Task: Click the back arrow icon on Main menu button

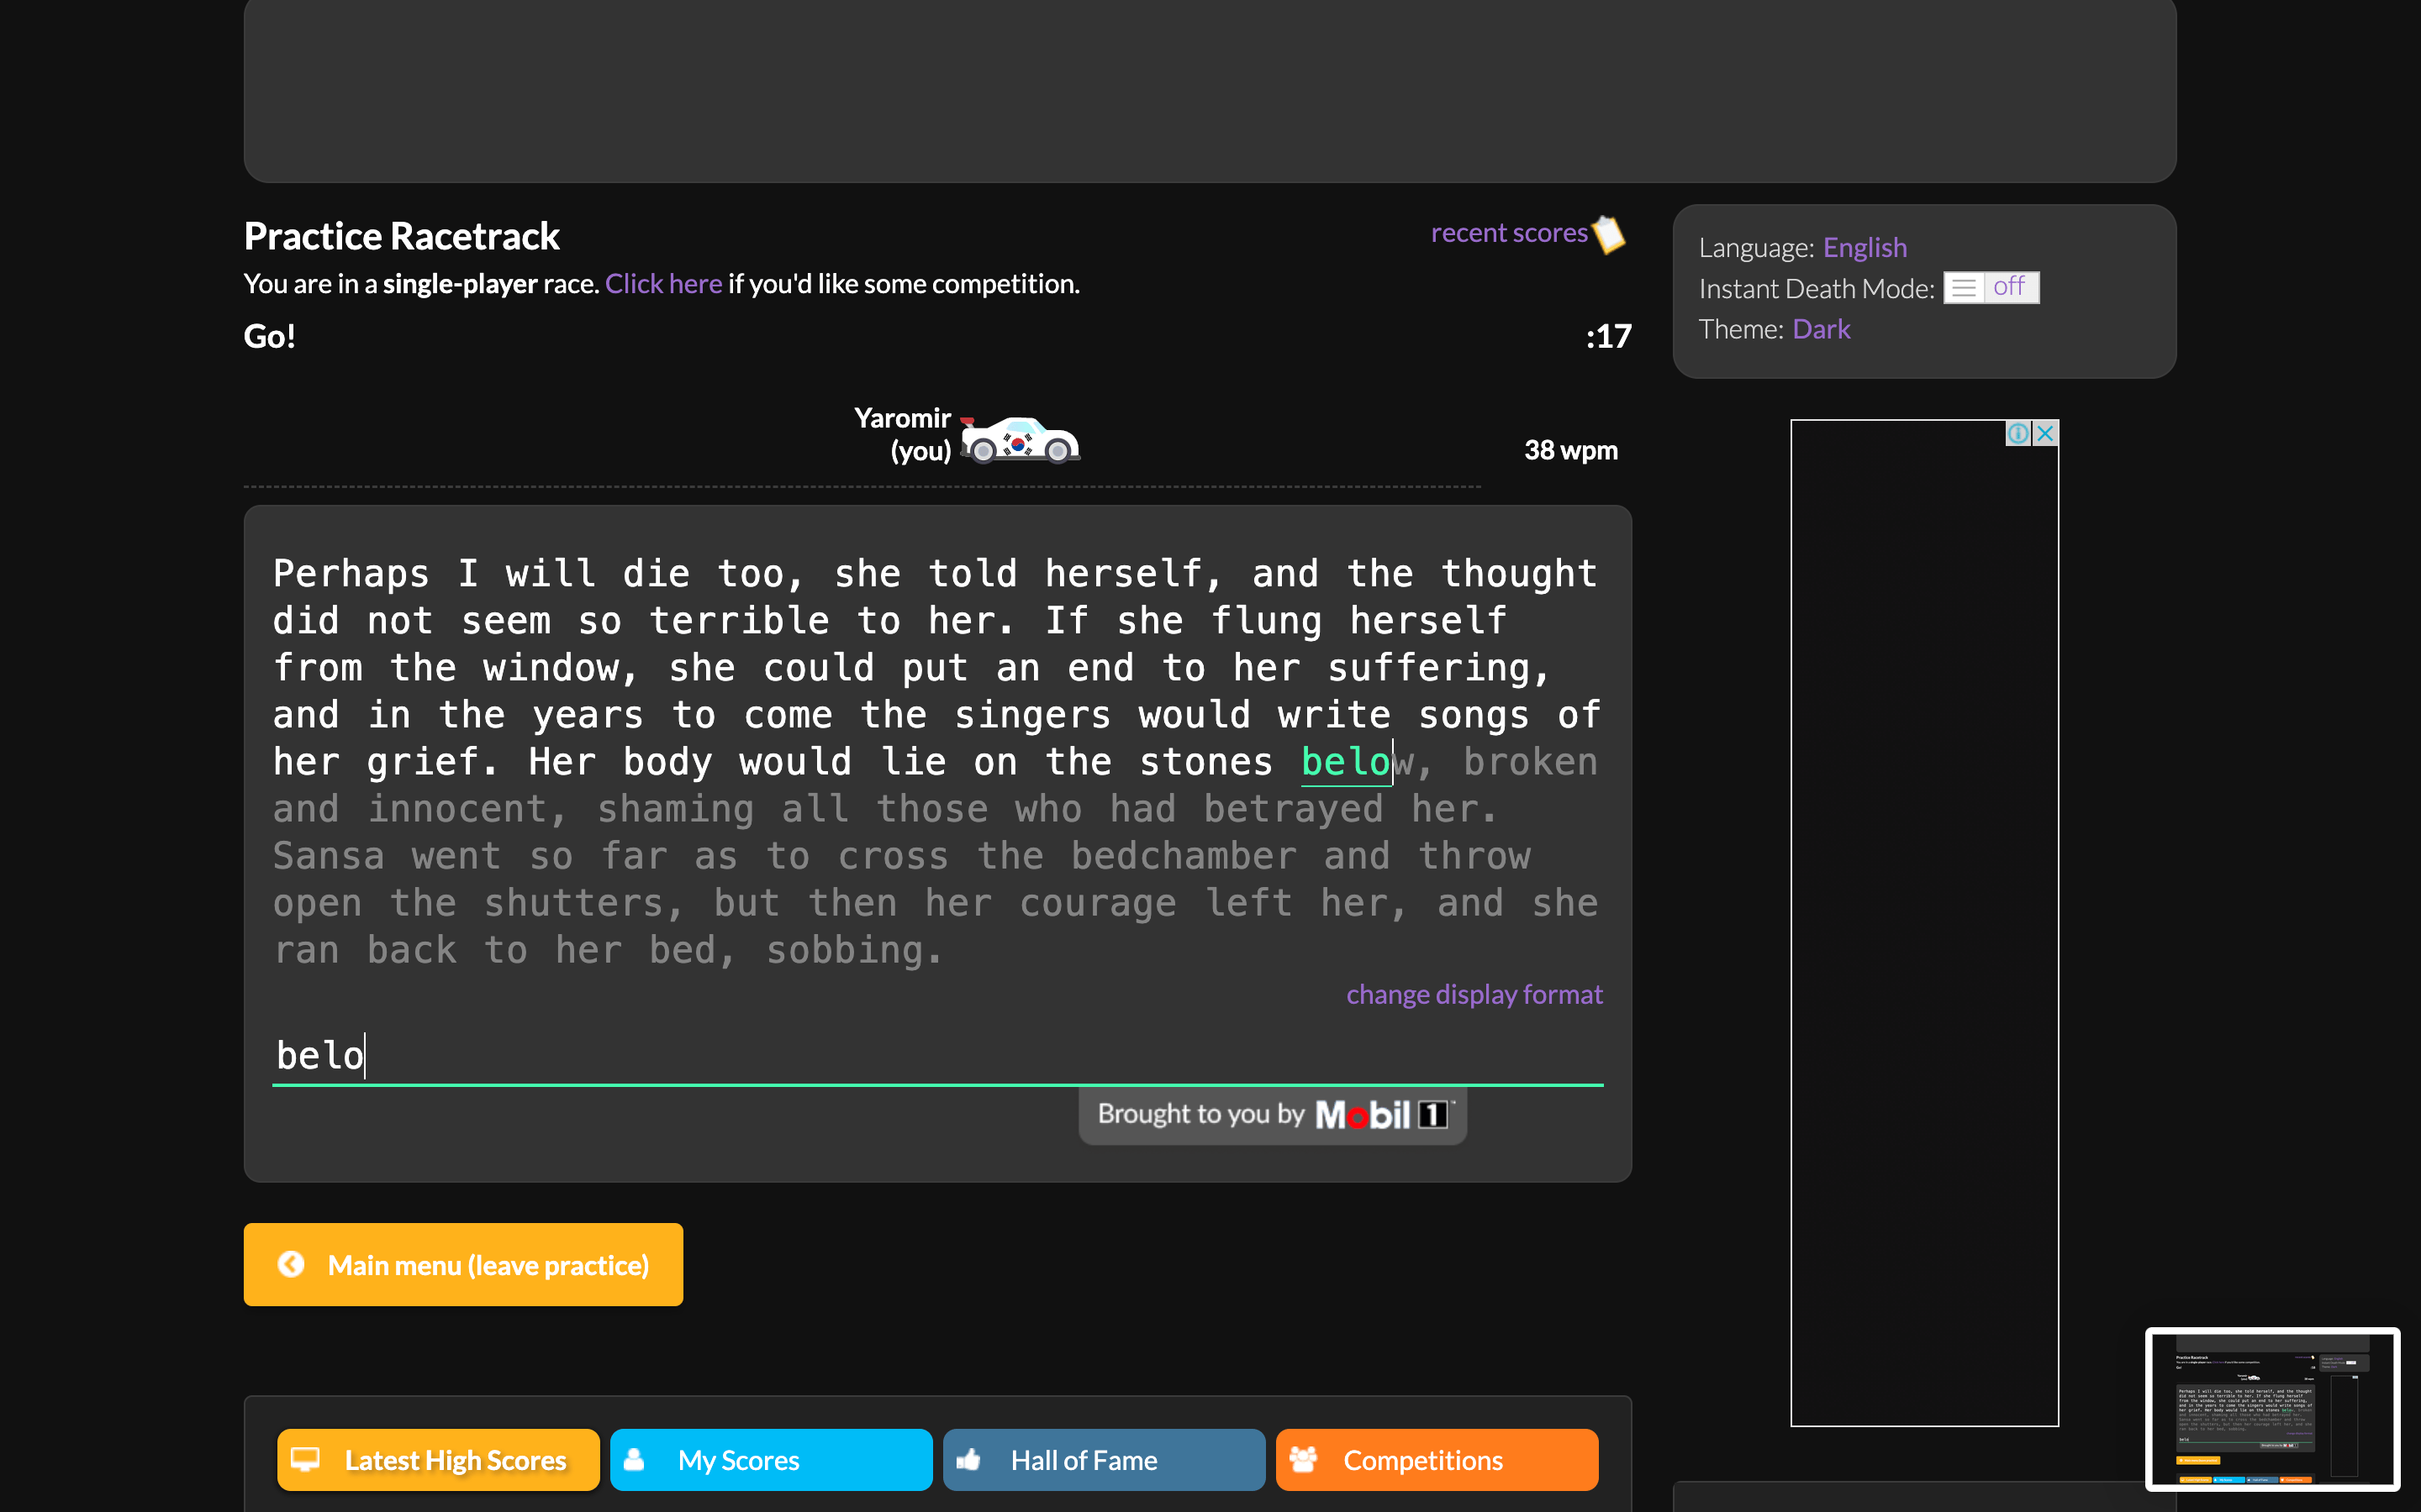Action: [290, 1264]
